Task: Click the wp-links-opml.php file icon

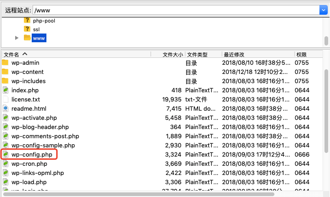Action: point(6,173)
